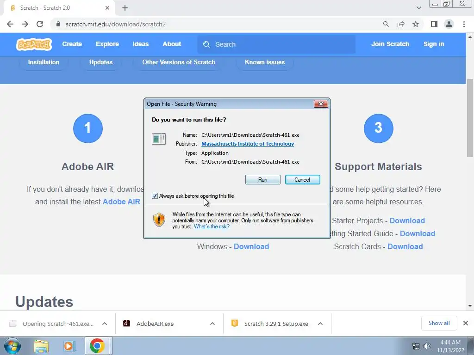Expand options for Opening Scratch-461.exe download
The image size is (474, 355).
pos(105,324)
